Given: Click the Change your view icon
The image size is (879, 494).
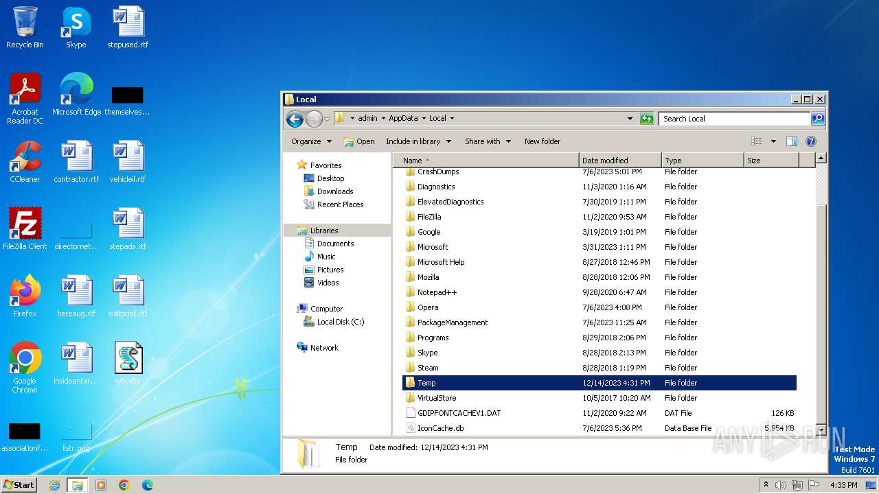Looking at the screenshot, I should click(x=757, y=141).
